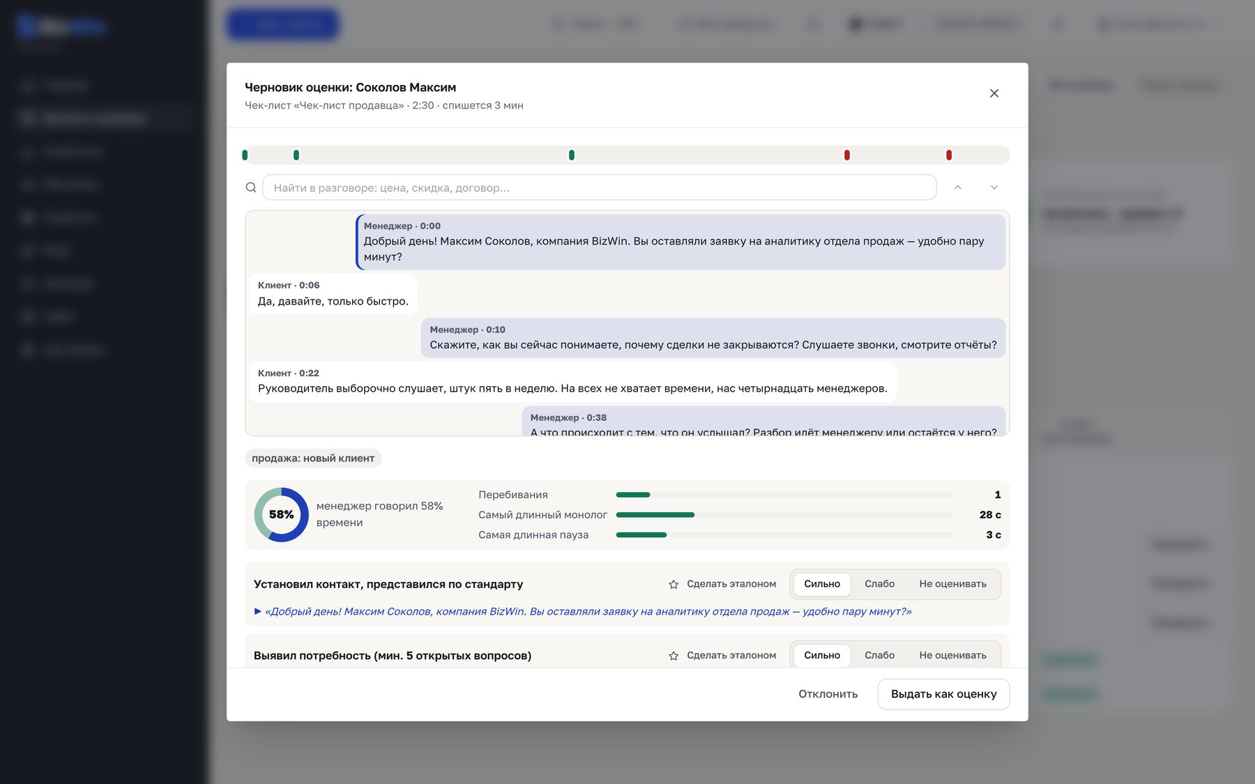
Task: Select manager message at 0:10
Action: (x=713, y=338)
